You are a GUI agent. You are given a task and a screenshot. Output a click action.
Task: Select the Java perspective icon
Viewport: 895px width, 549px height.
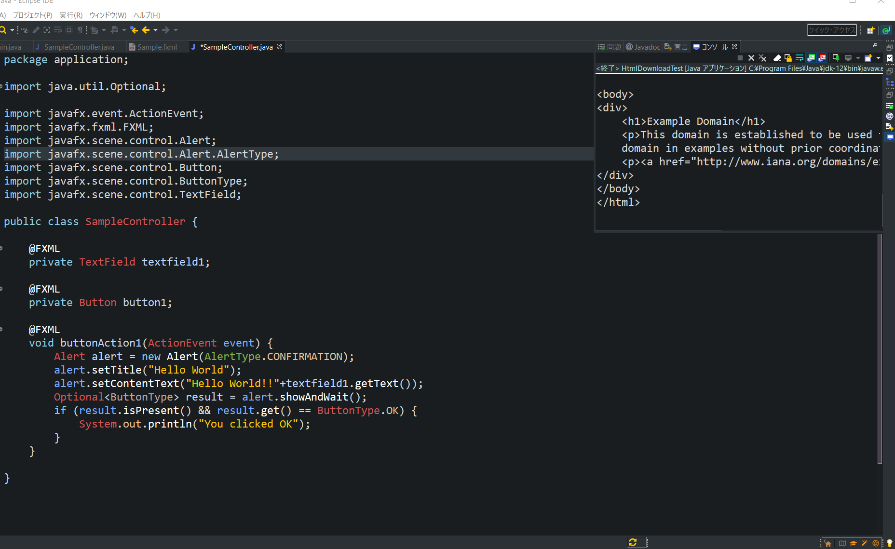coord(886,30)
